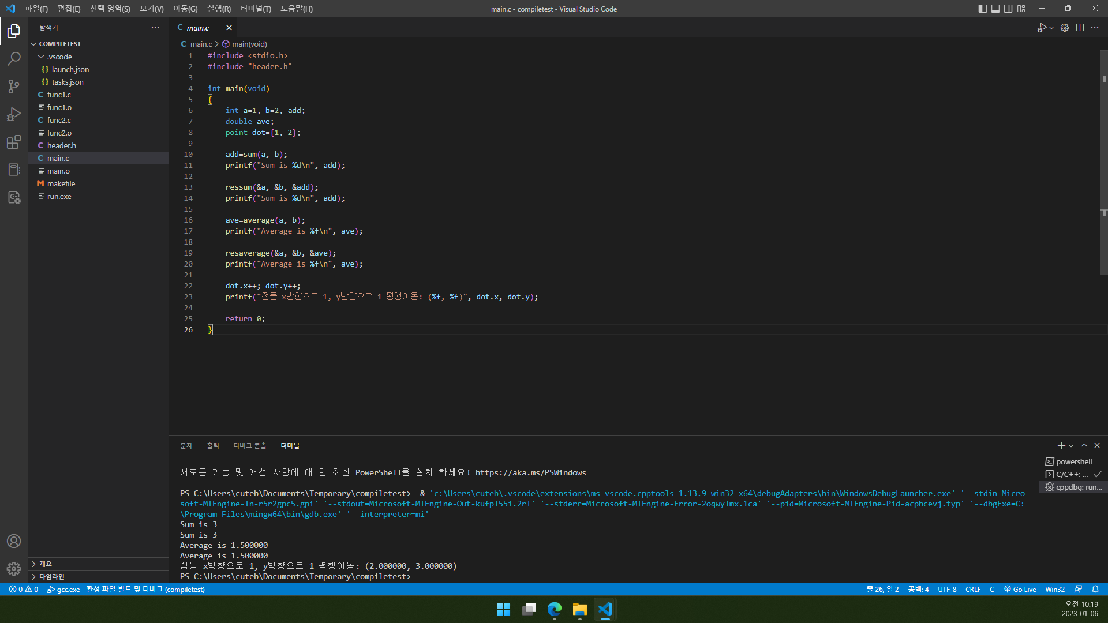Click errors and warnings status indicator

coord(24,590)
